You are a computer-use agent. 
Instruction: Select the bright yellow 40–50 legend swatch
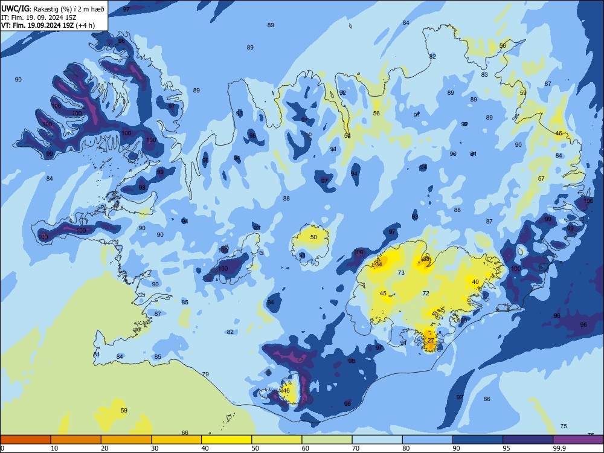pyautogui.click(x=226, y=440)
